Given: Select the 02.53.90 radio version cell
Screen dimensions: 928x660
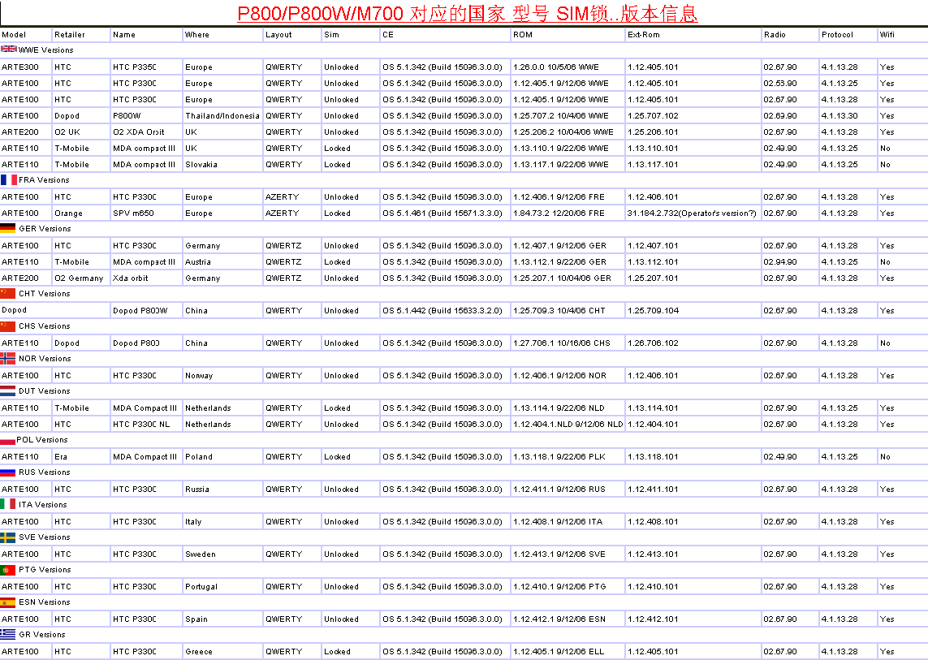Looking at the screenshot, I should pos(789,84).
